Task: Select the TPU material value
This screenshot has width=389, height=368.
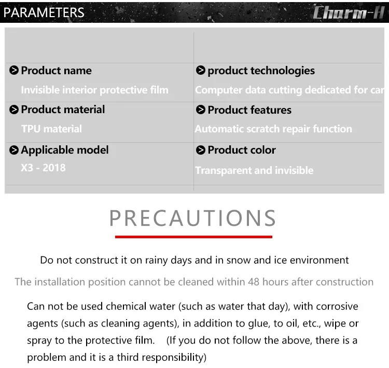Action: point(51,129)
